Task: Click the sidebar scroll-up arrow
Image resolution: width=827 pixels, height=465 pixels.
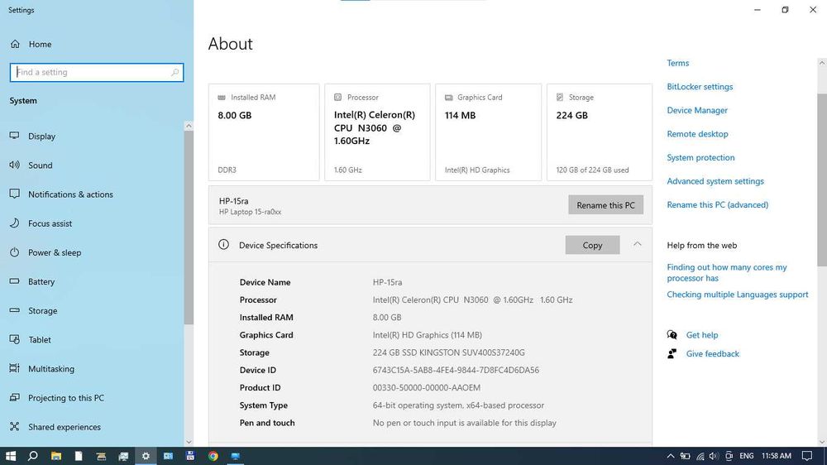Action: pos(189,126)
